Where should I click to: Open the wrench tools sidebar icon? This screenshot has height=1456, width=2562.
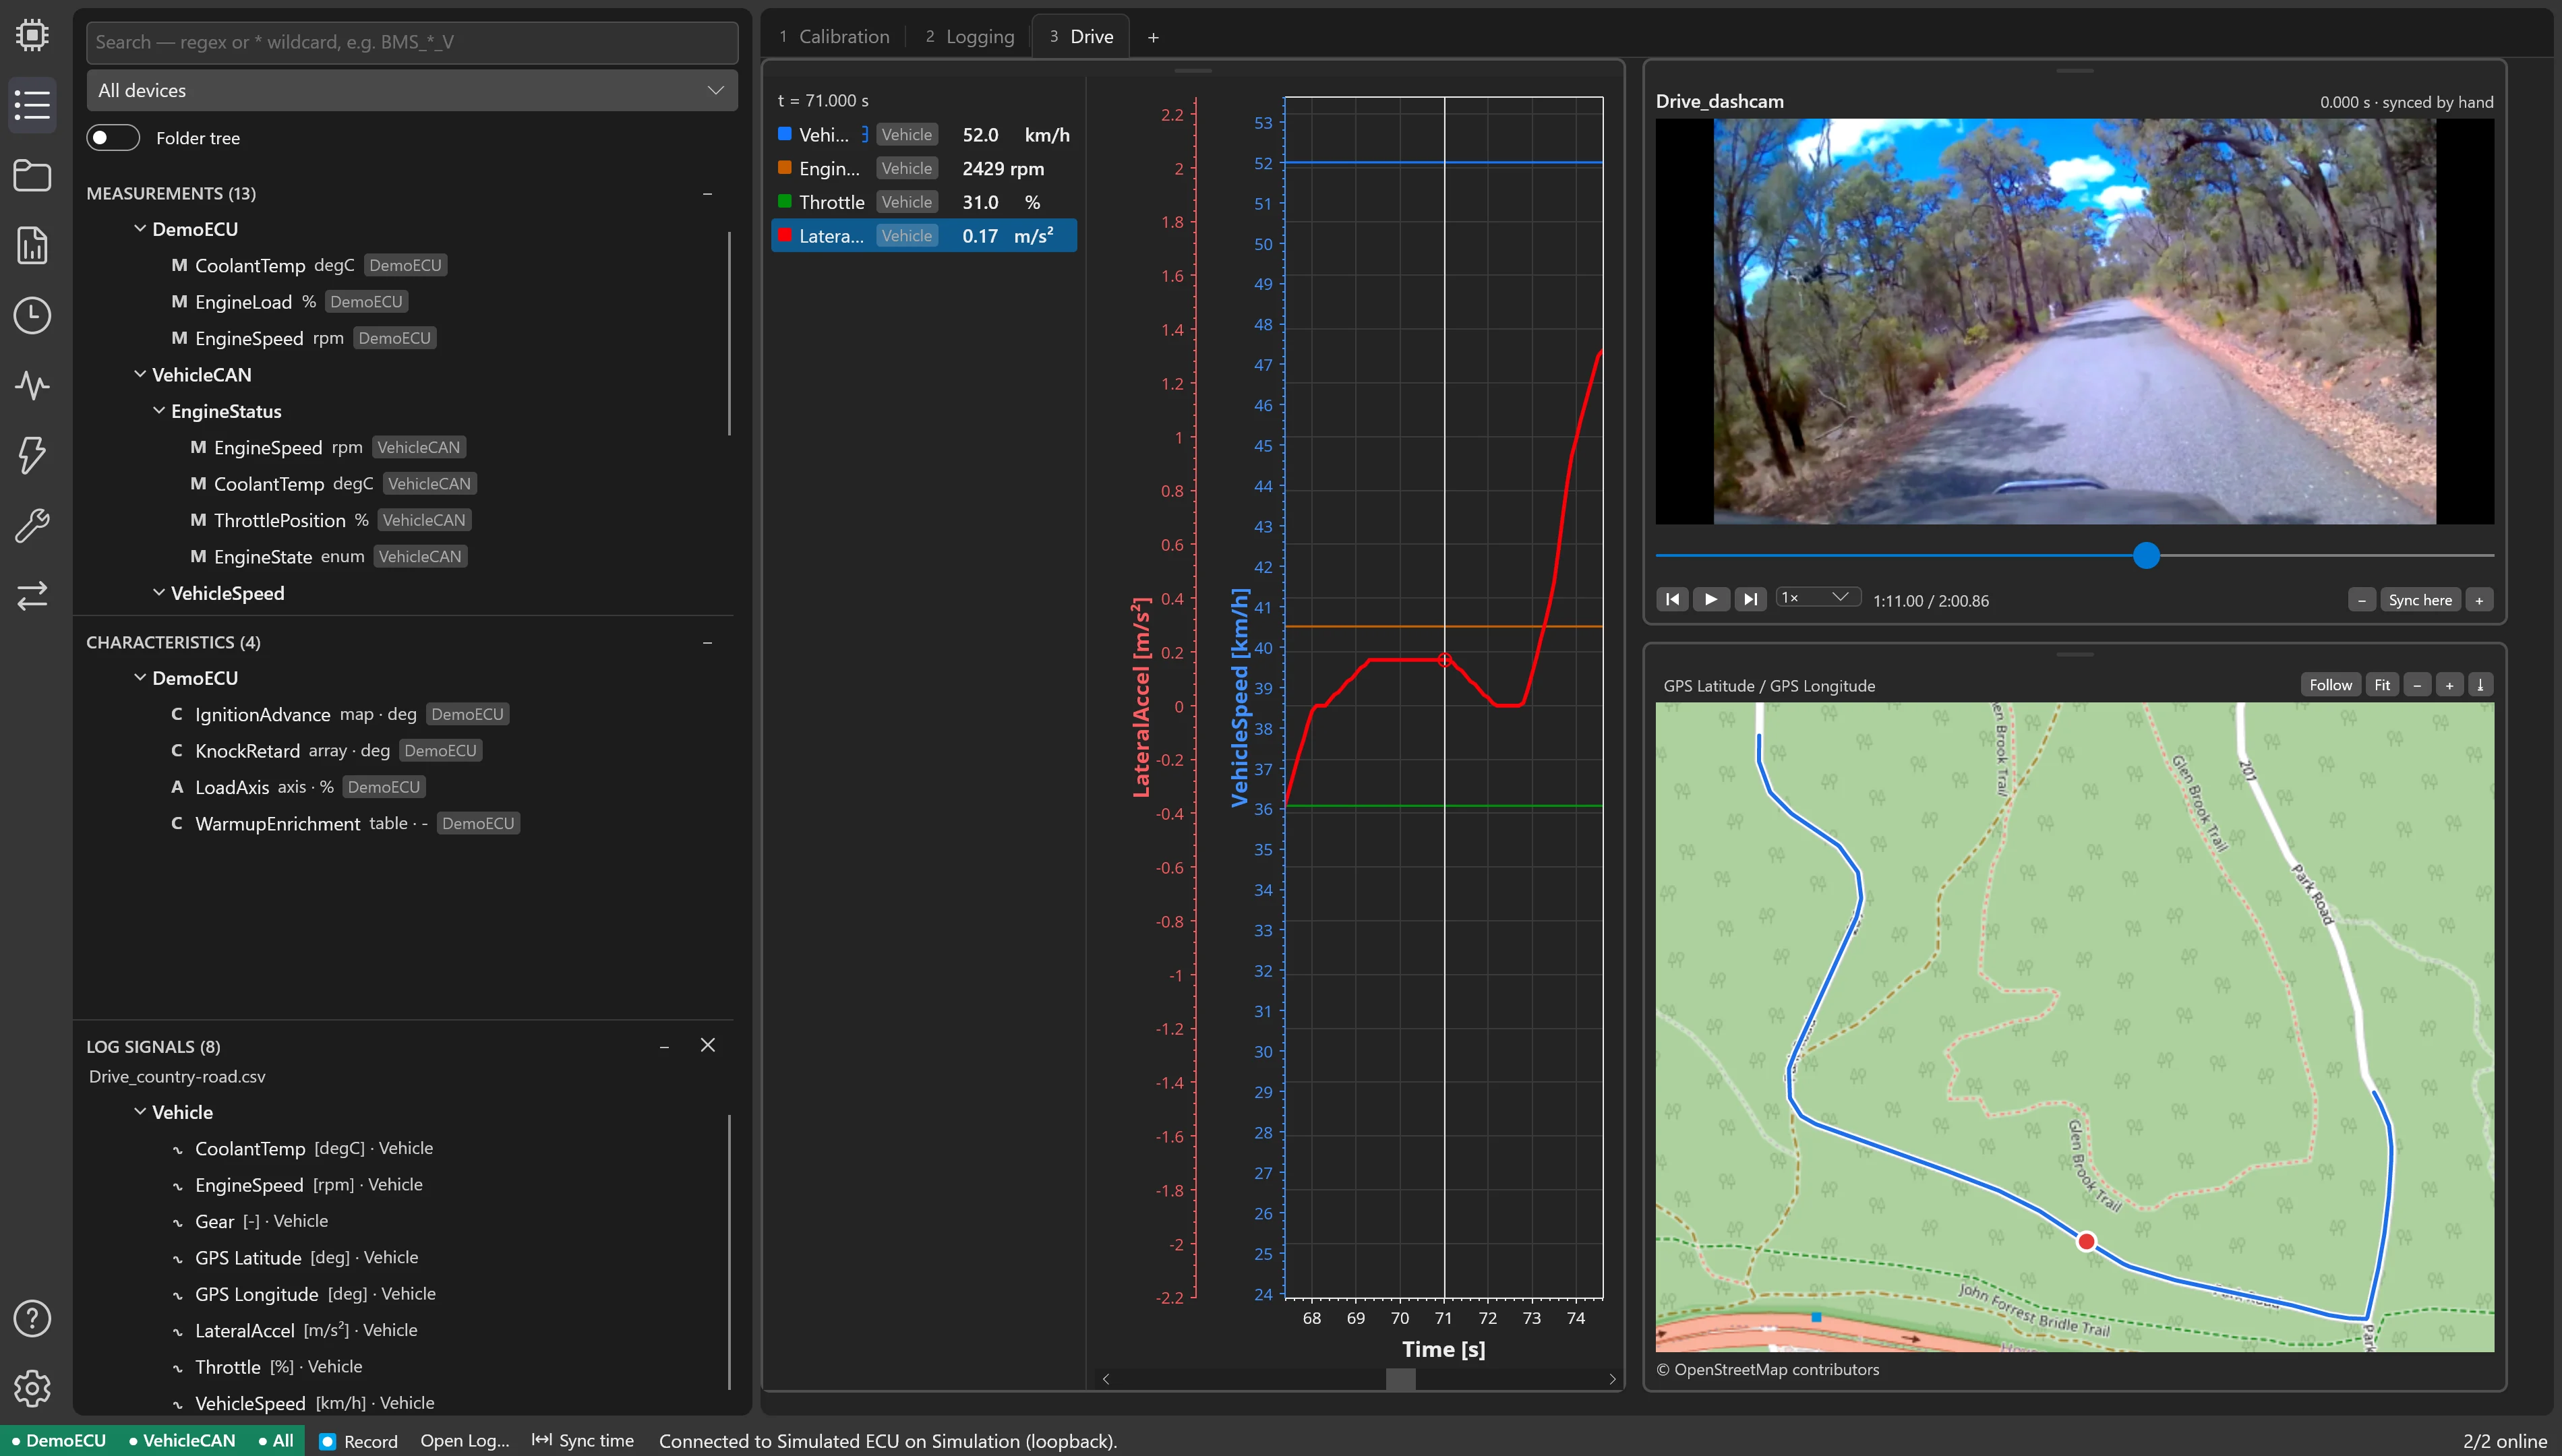32,525
